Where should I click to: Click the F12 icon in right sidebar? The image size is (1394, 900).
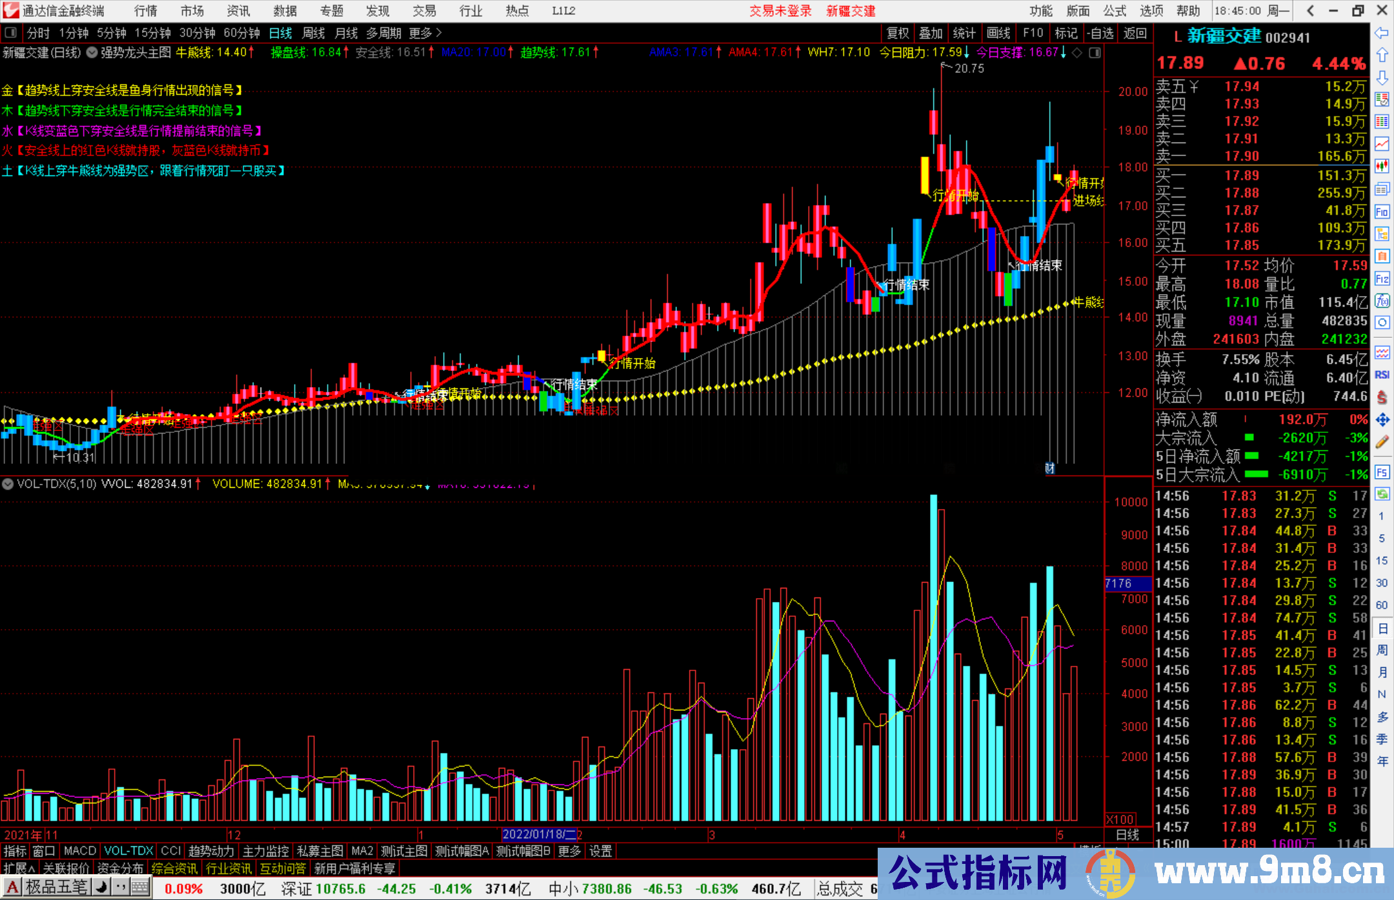coord(1382,279)
